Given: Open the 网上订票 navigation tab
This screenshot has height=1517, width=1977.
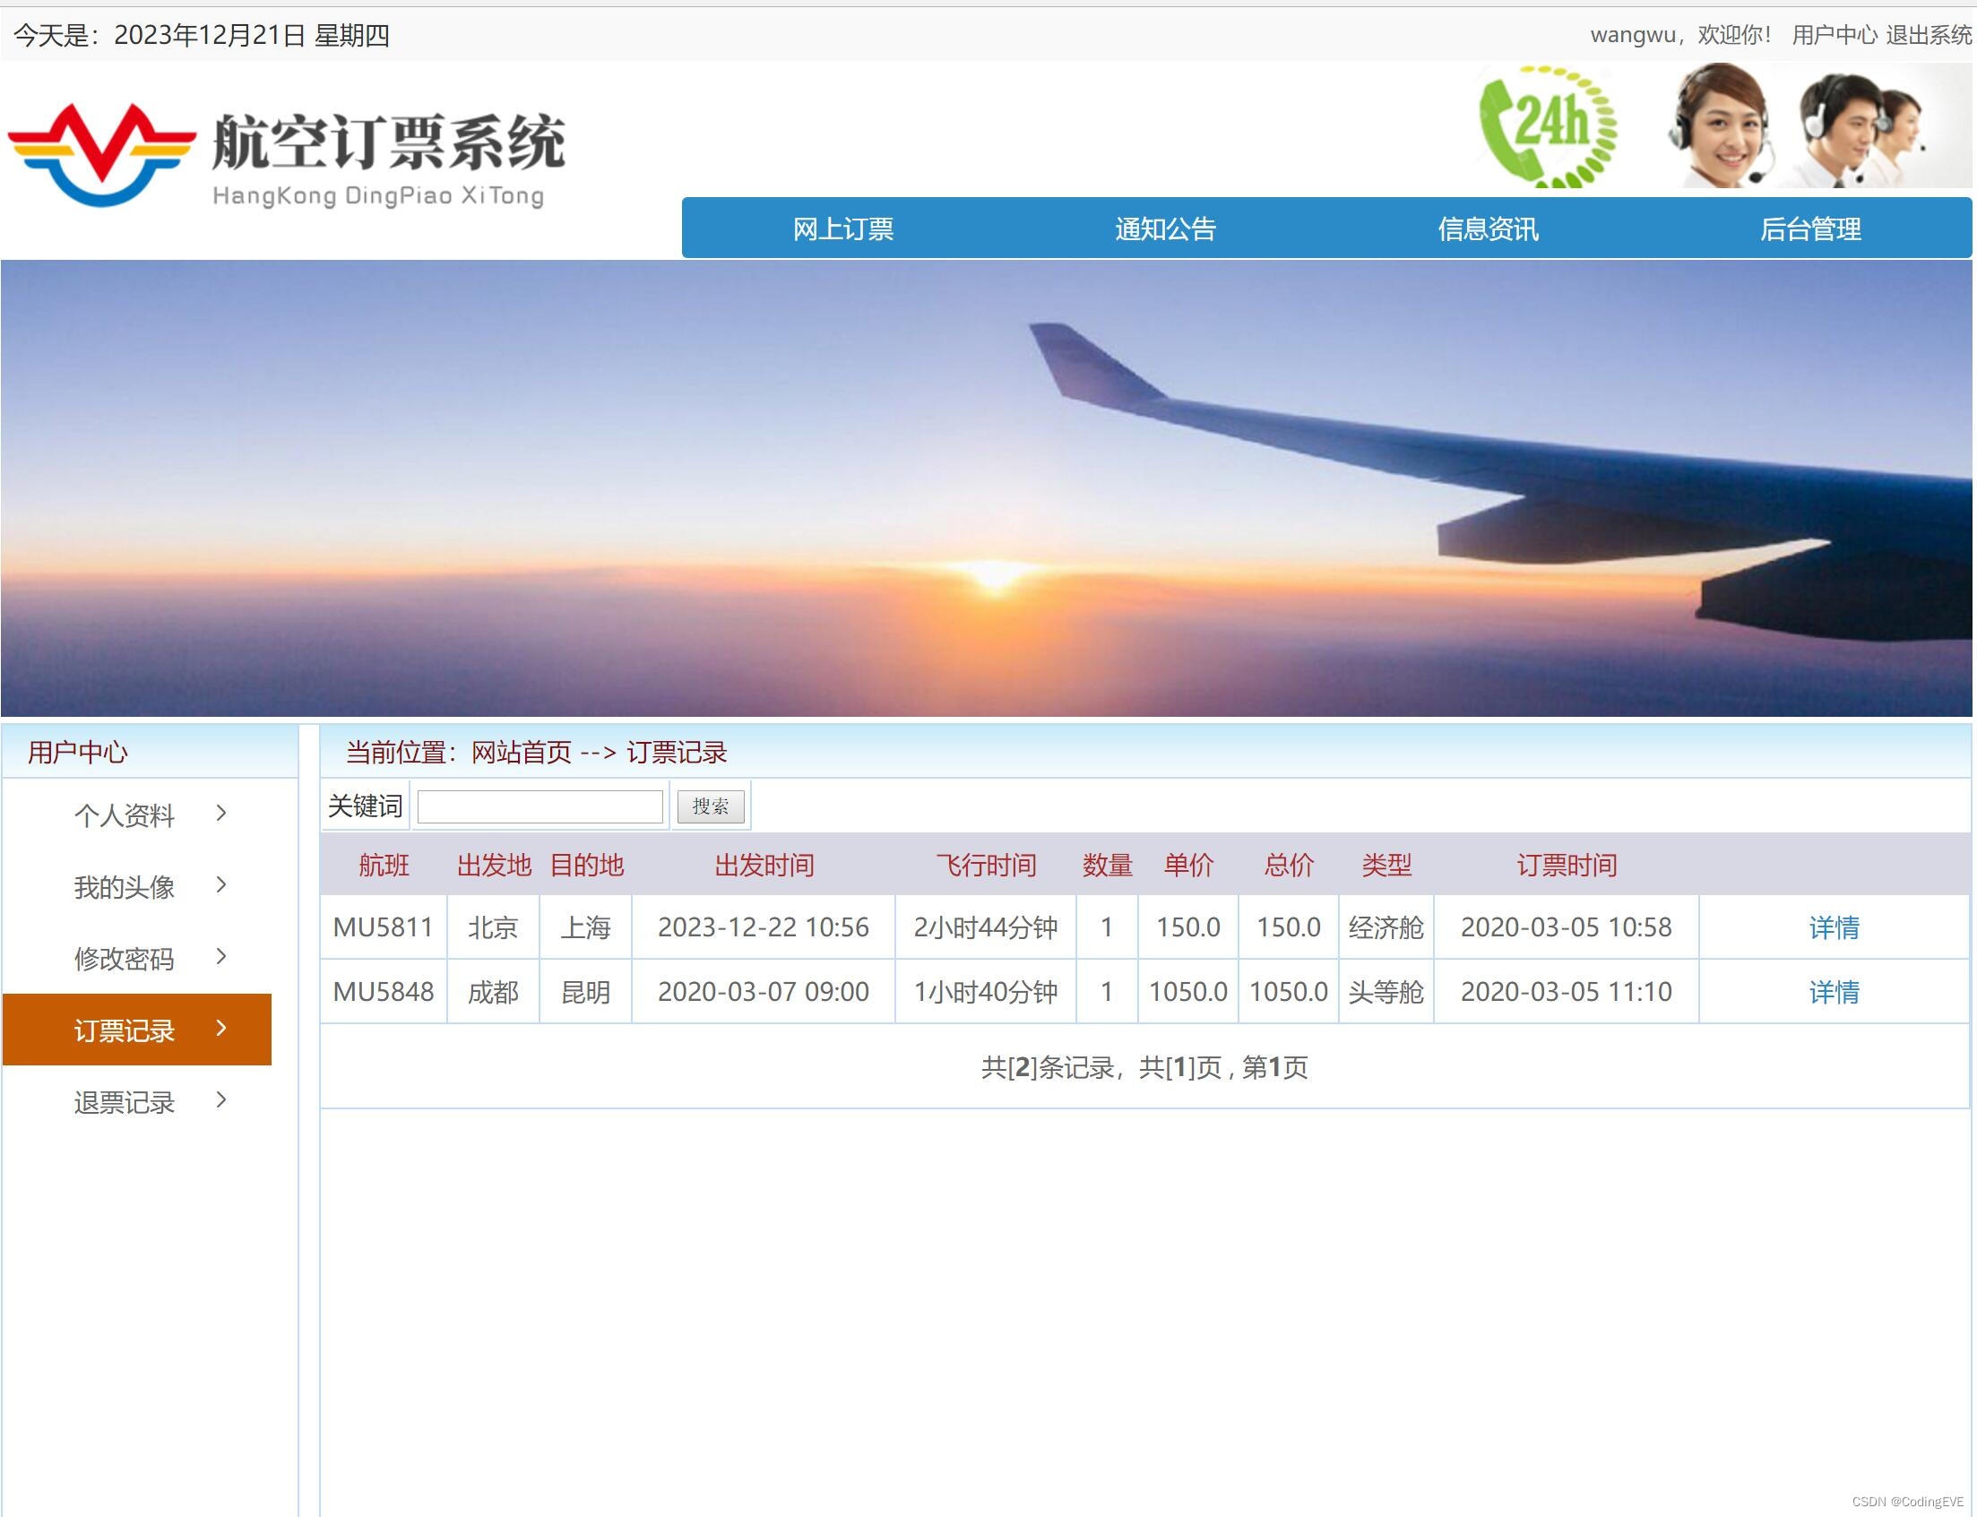Looking at the screenshot, I should click(x=842, y=229).
